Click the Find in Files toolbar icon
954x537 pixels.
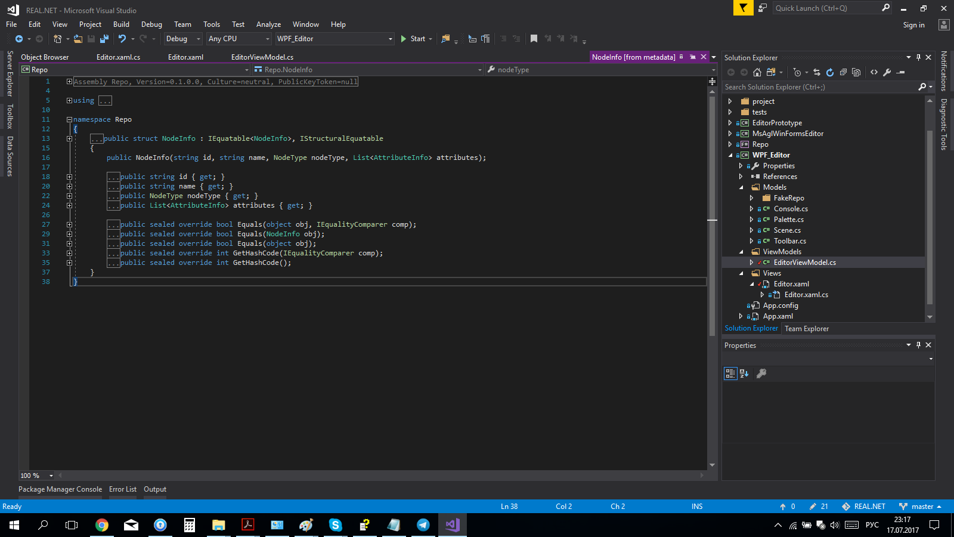445,39
